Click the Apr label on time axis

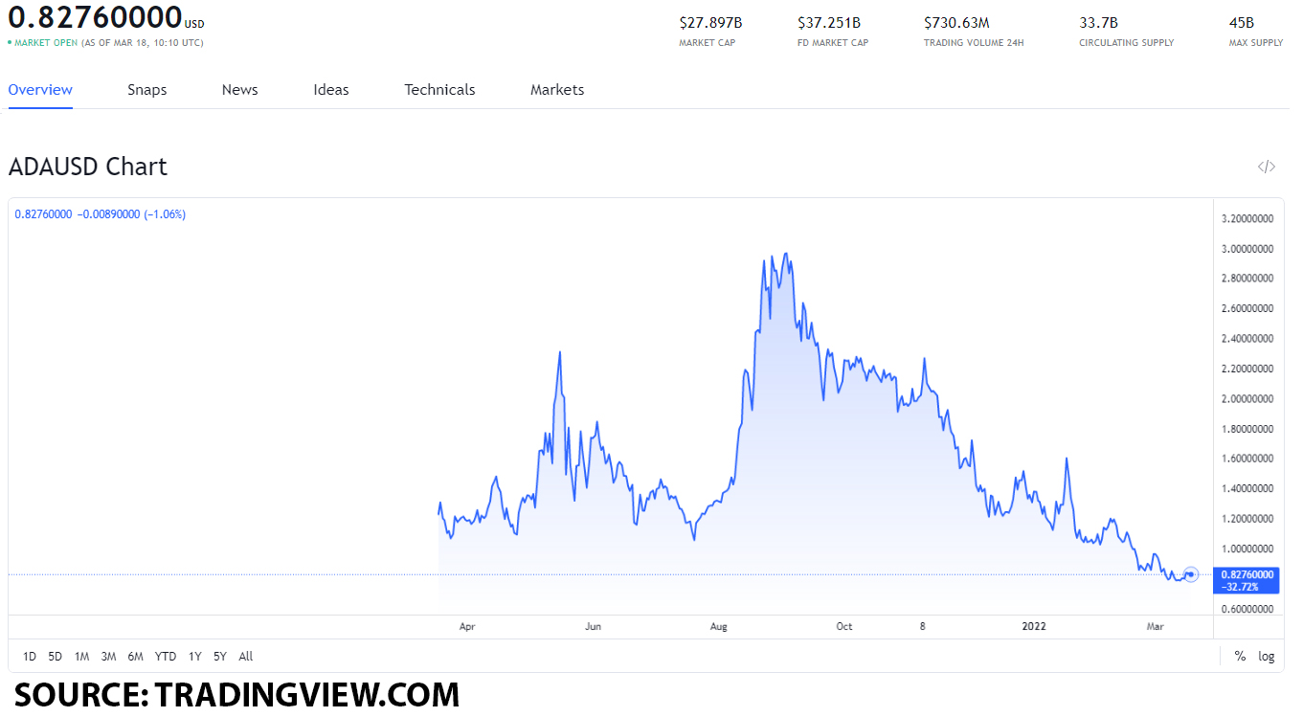467,627
